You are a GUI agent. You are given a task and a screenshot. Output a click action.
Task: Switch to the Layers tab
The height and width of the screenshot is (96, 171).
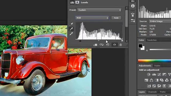tap(142, 92)
